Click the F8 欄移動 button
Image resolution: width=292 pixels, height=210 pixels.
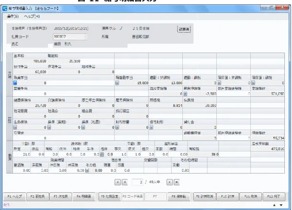pyautogui.click(x=179, y=197)
